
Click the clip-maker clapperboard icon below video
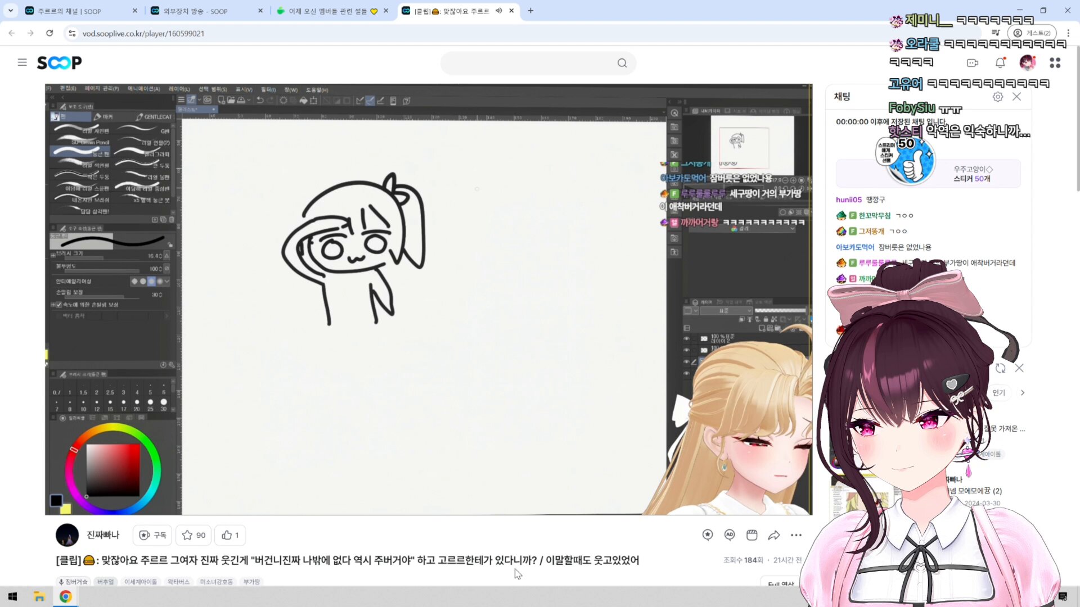(x=751, y=535)
